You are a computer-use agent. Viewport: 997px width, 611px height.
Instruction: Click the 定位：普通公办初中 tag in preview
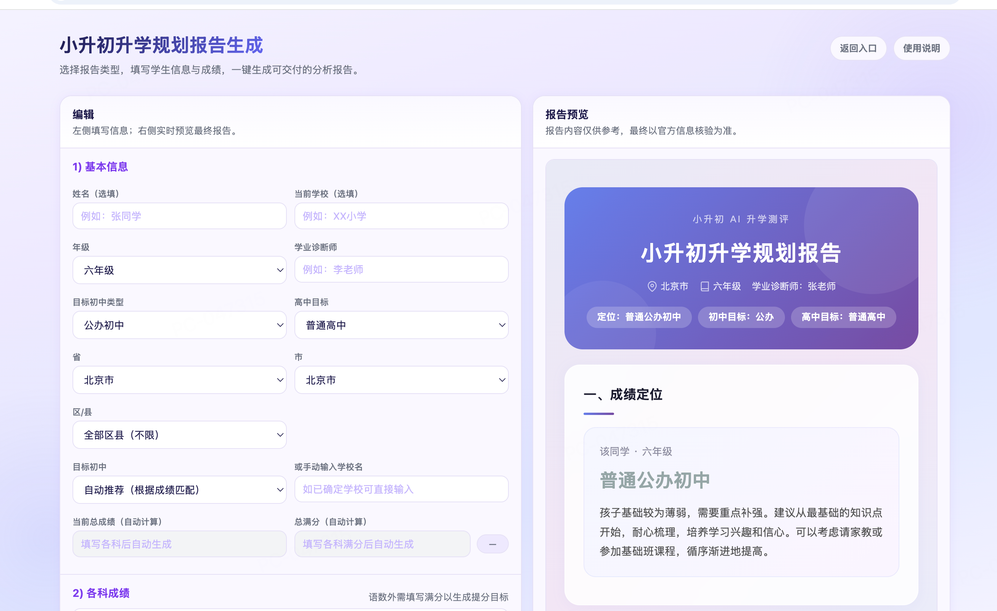coord(639,317)
